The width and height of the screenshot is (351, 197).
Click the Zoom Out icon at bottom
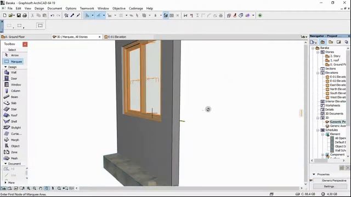(x=35, y=188)
